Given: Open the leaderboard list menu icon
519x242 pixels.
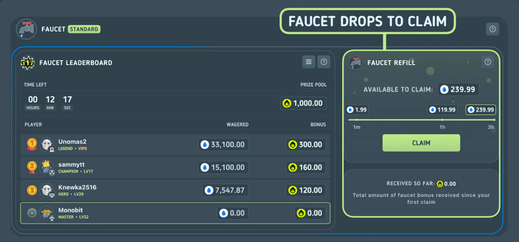Looking at the screenshot, I should [x=309, y=62].
